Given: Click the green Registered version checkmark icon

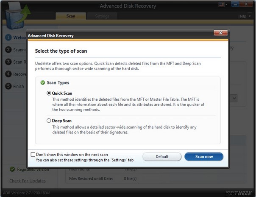Looking at the screenshot, I should pyautogui.click(x=12, y=170).
